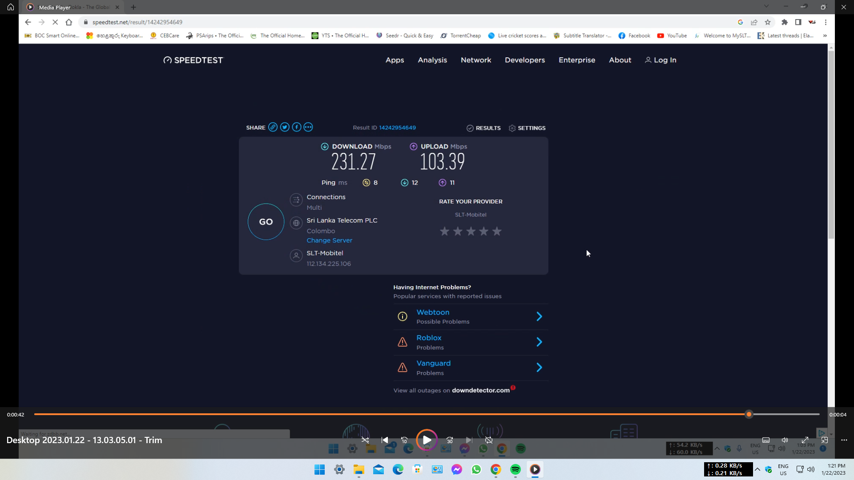Share the result via Twitter icon
Viewport: 854px width, 480px height.
click(x=285, y=128)
